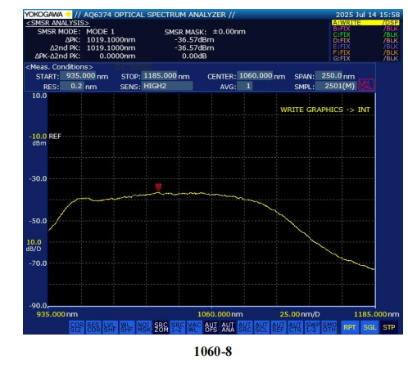This screenshot has width=408, height=373.
Task: Edit the CENTER wavelength 1060.000 field
Action: 255,76
